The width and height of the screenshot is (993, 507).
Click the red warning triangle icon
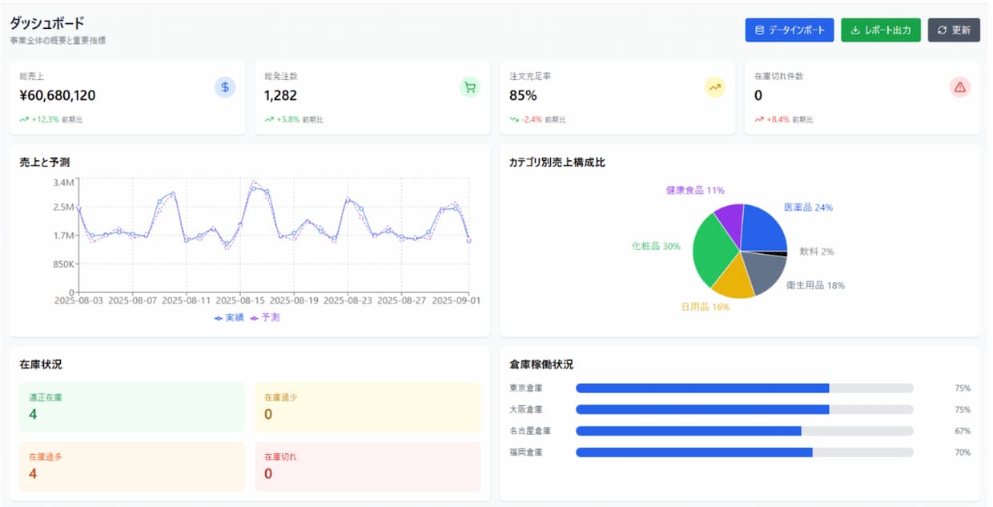coord(959,87)
